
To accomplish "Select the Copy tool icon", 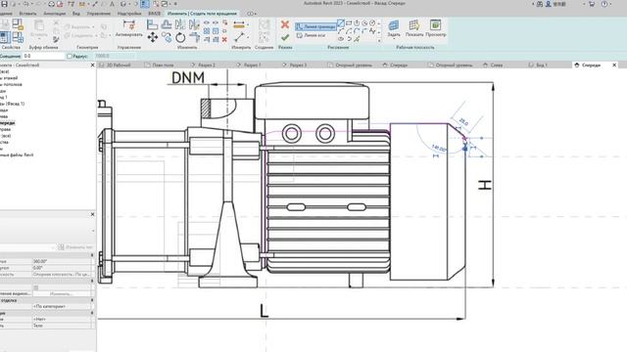I will 167,37.
